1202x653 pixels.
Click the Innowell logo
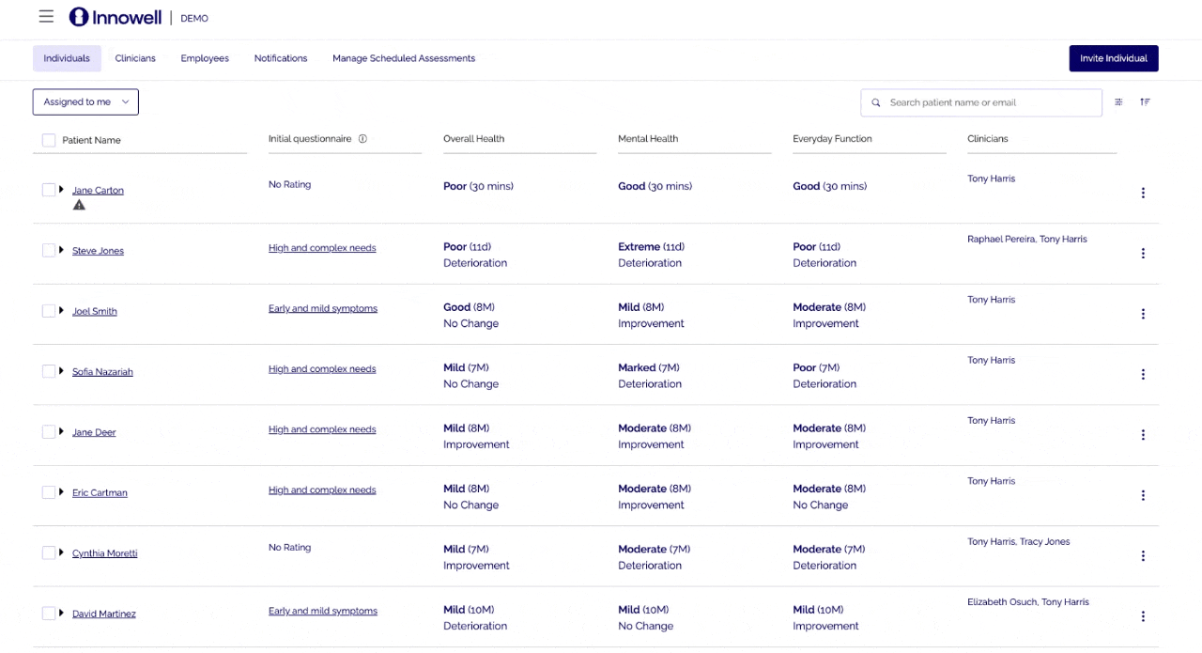coord(116,17)
